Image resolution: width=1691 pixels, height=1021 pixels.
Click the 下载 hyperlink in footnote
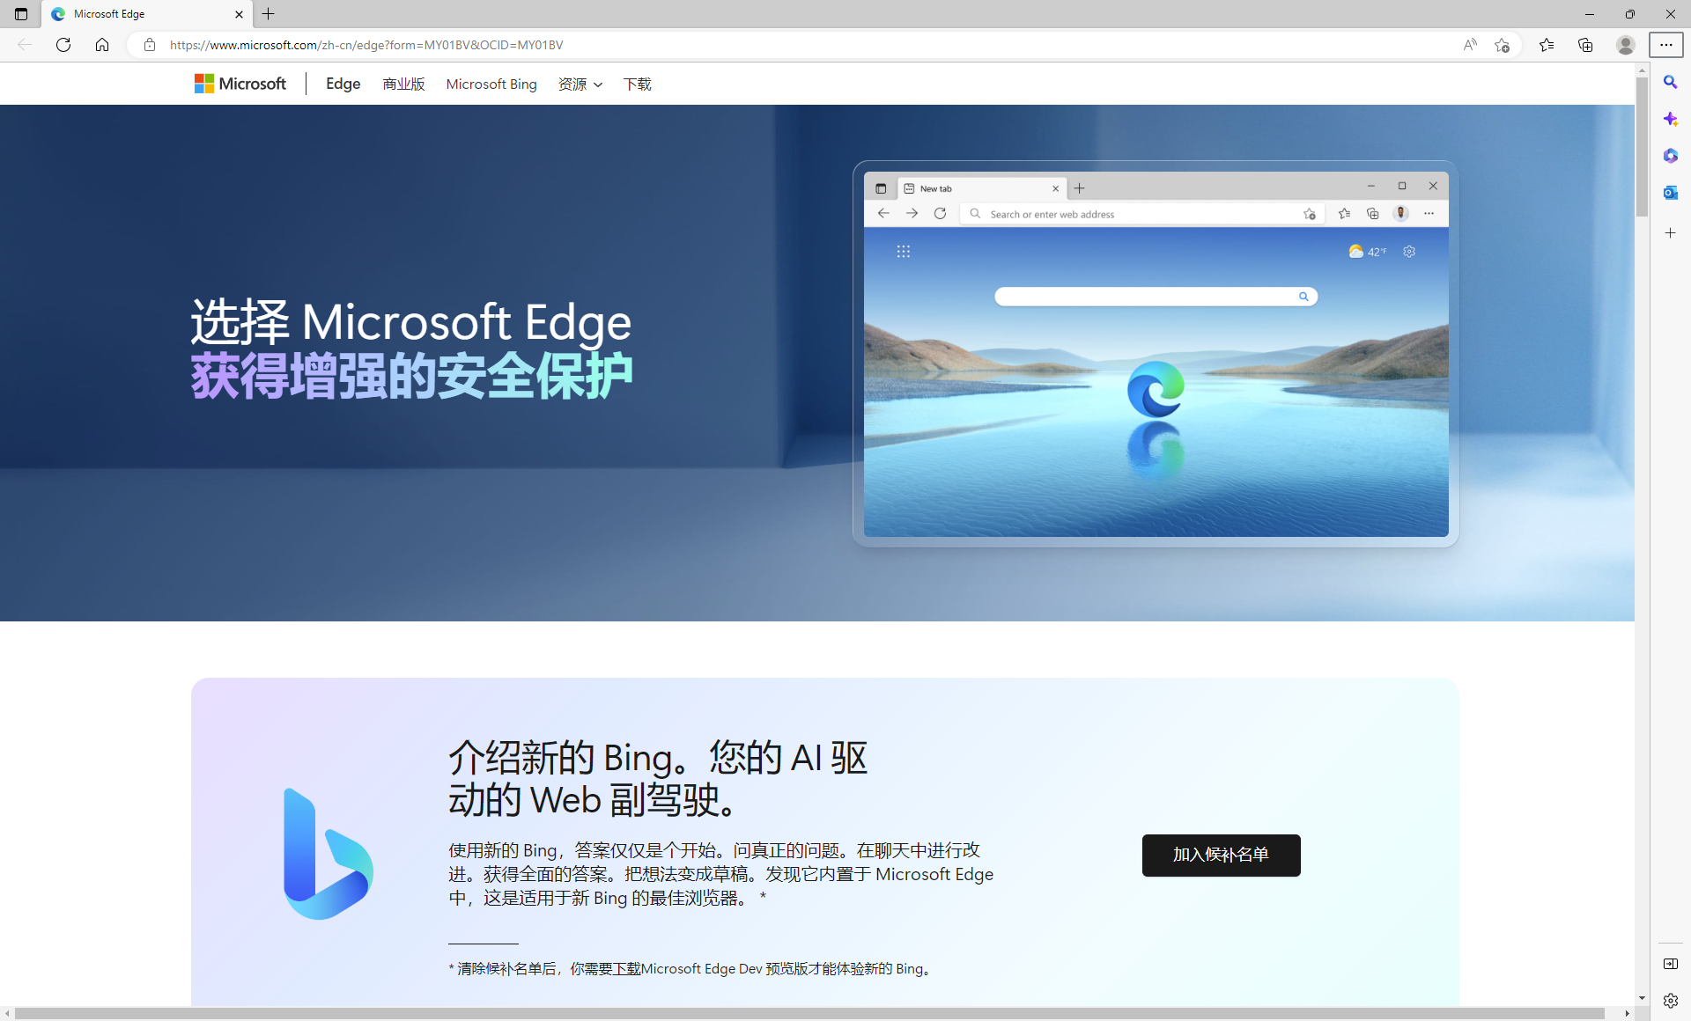tap(626, 968)
